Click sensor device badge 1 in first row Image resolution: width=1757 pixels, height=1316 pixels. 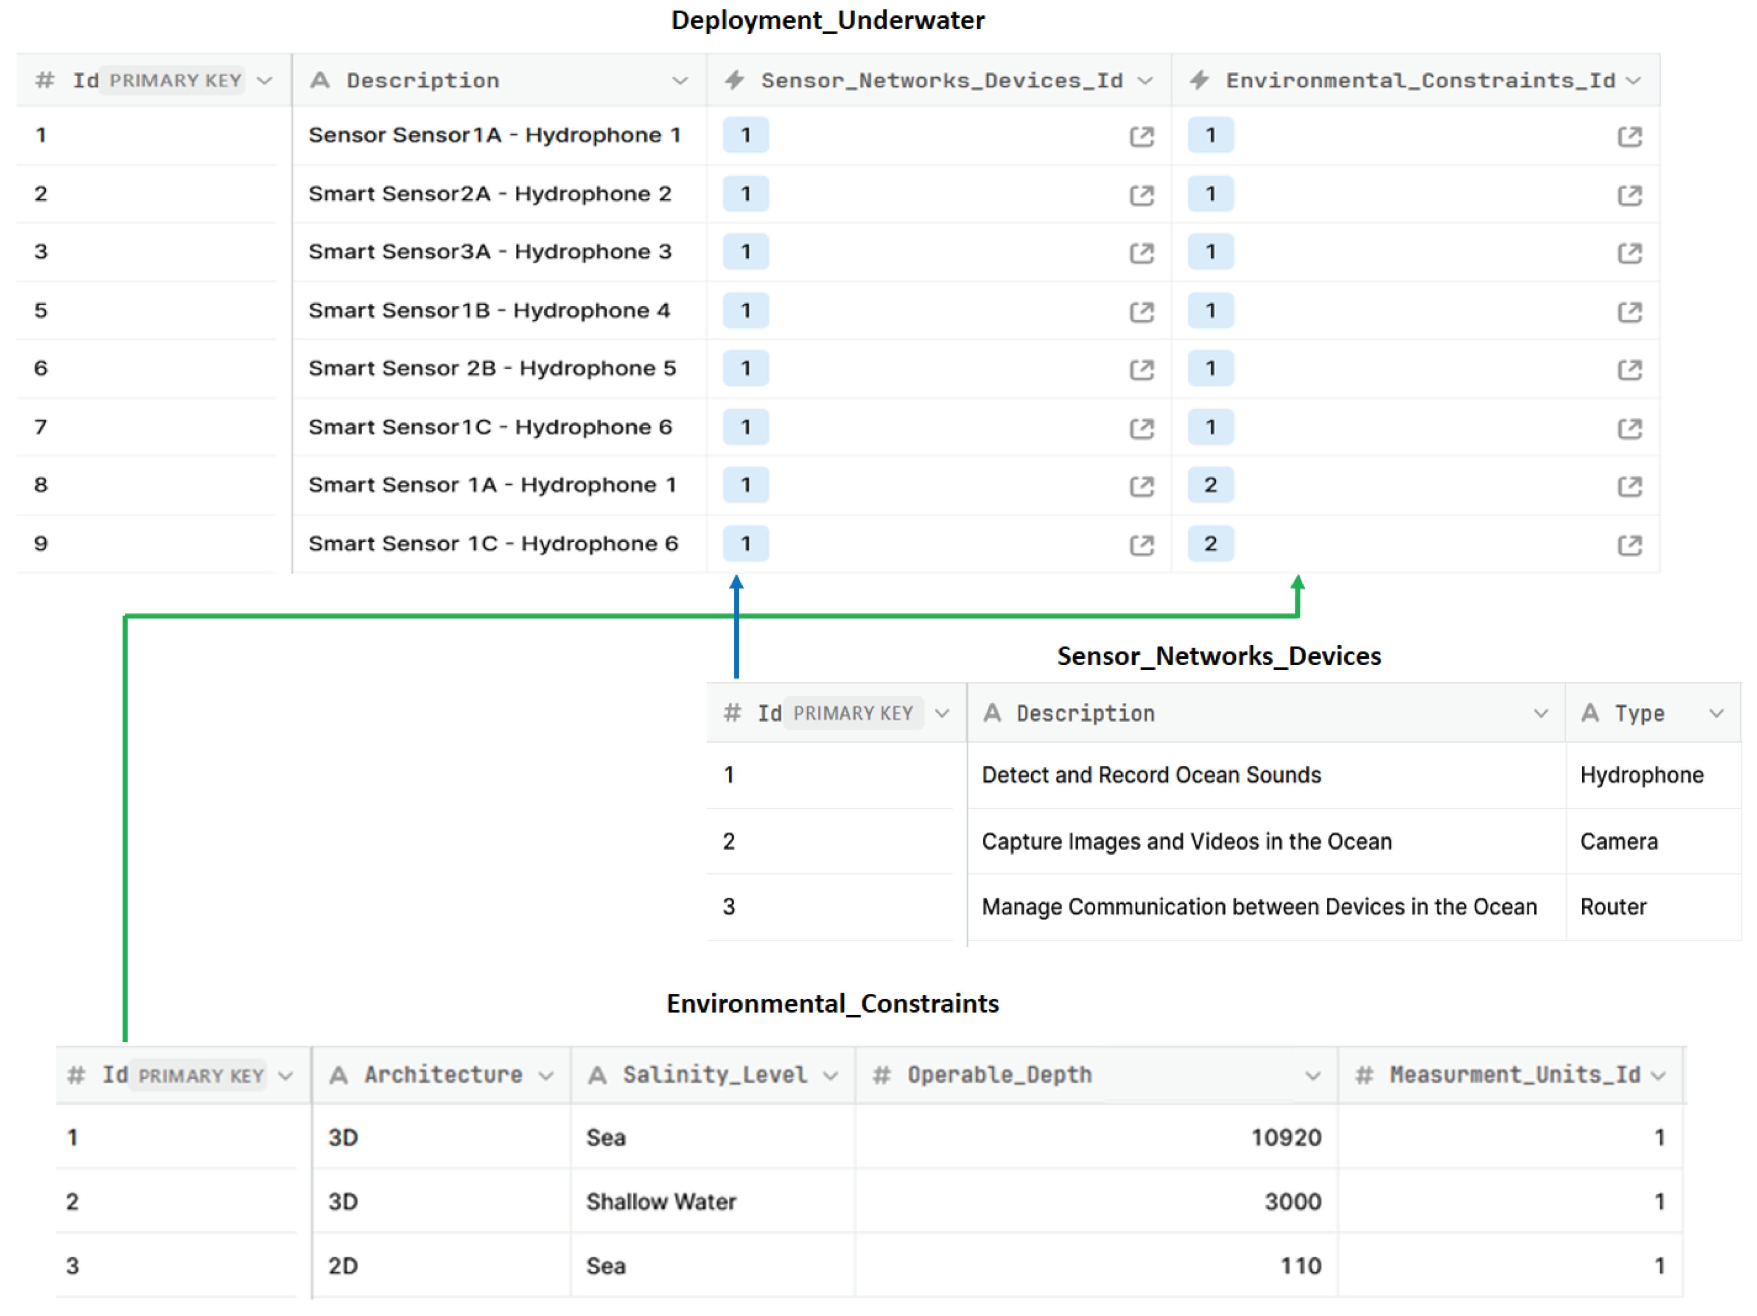click(745, 136)
